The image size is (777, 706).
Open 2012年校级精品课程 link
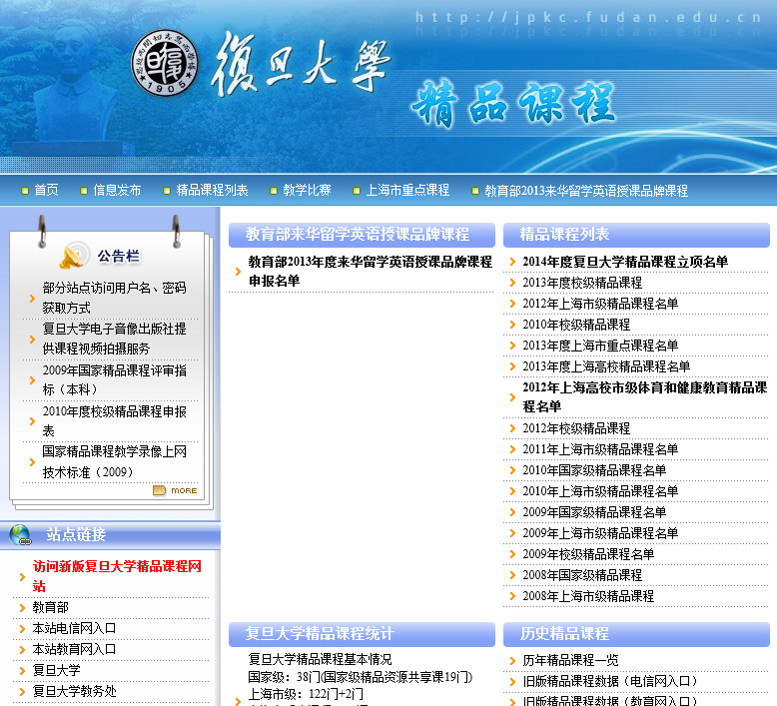[x=576, y=428]
